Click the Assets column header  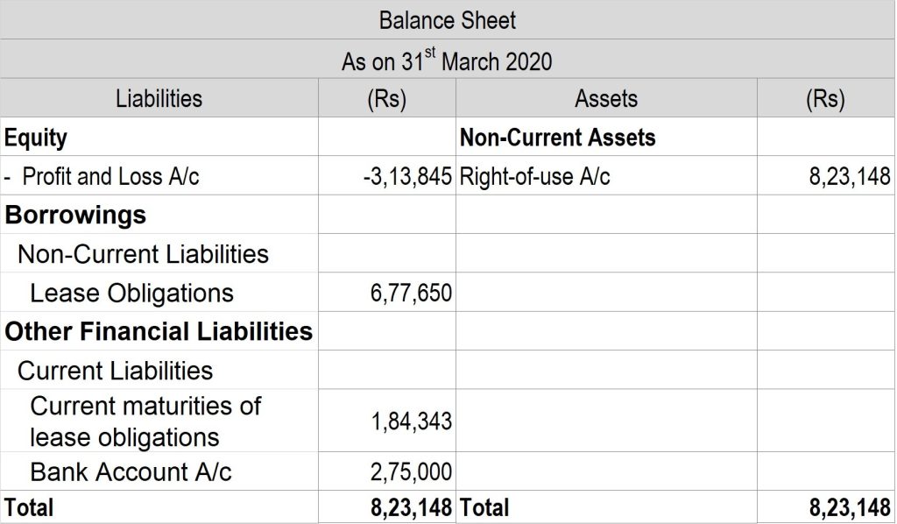pyautogui.click(x=606, y=98)
